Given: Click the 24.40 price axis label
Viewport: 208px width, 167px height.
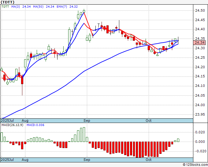Looking at the screenshot, I should coord(200,29).
